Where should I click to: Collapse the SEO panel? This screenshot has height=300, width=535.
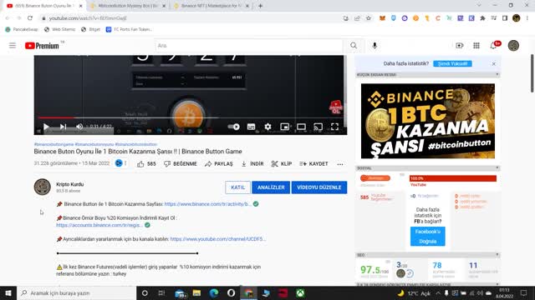coord(497,255)
